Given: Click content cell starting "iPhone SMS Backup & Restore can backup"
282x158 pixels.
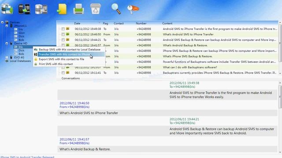Looking at the screenshot, I should coord(219,51).
